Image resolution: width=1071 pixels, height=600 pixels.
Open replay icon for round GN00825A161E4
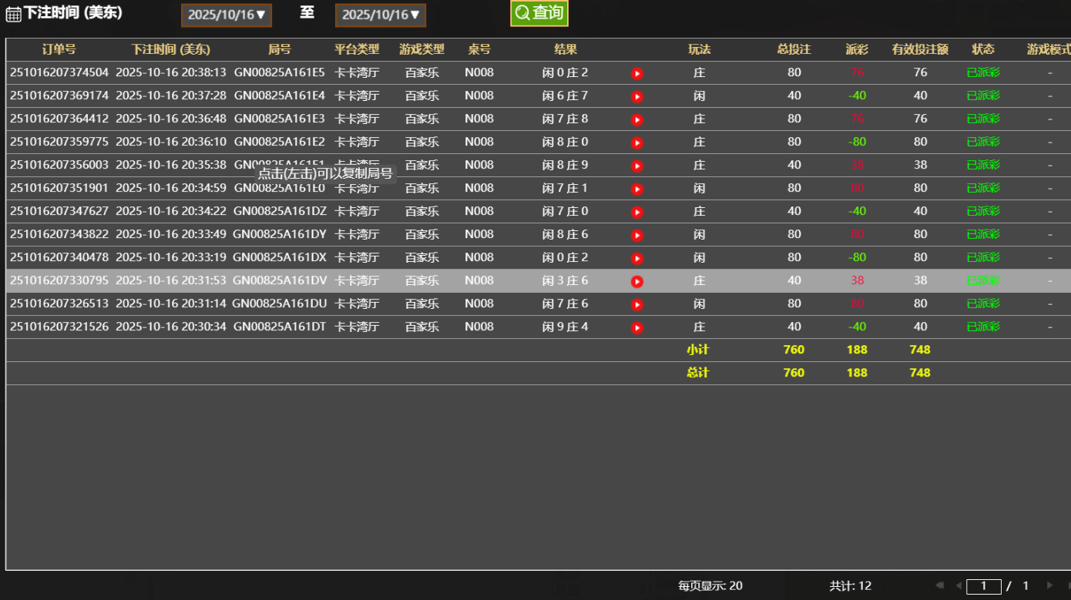click(637, 96)
